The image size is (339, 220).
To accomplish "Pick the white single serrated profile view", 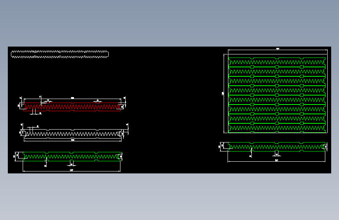I will 73,134.
